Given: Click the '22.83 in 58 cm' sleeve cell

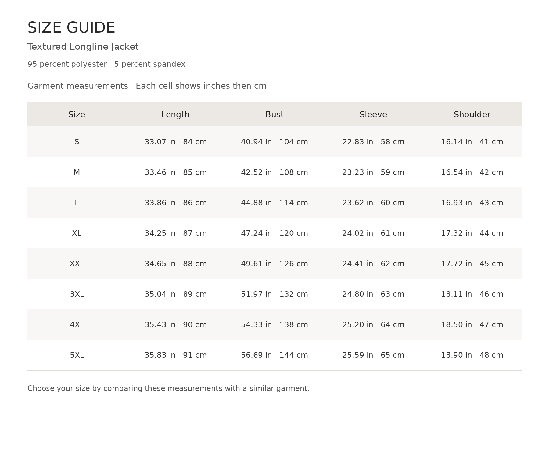Looking at the screenshot, I should pyautogui.click(x=373, y=142).
